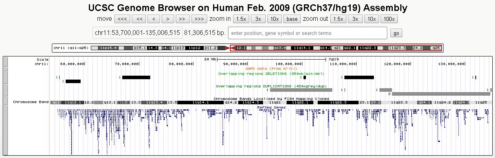This screenshot has width=495, height=158.
Task: Zoom out 3x
Action: 355,19
